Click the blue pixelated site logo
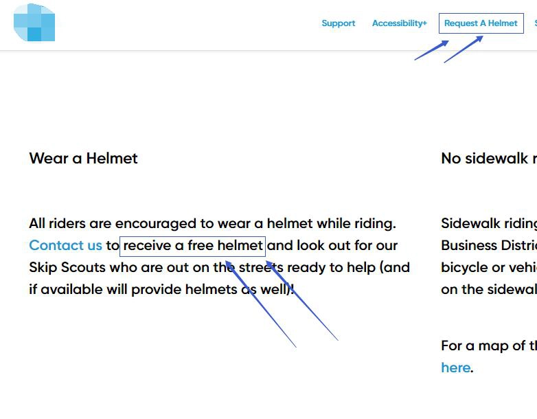537x419 pixels. click(34, 23)
